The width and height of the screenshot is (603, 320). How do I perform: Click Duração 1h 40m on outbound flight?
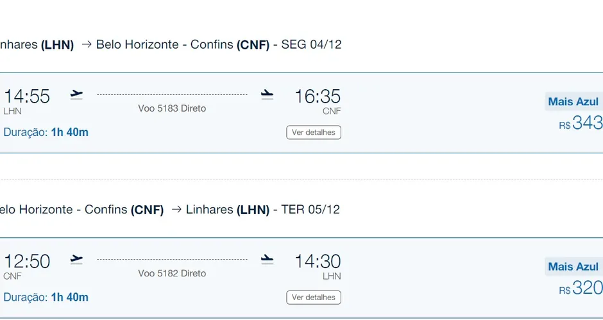46,132
